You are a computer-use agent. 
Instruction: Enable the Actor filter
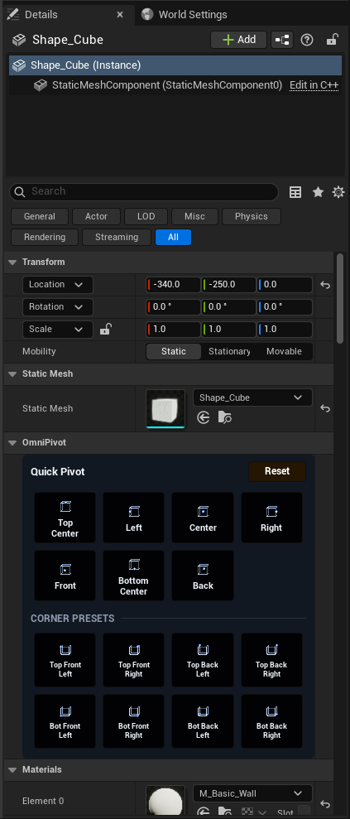tap(97, 216)
